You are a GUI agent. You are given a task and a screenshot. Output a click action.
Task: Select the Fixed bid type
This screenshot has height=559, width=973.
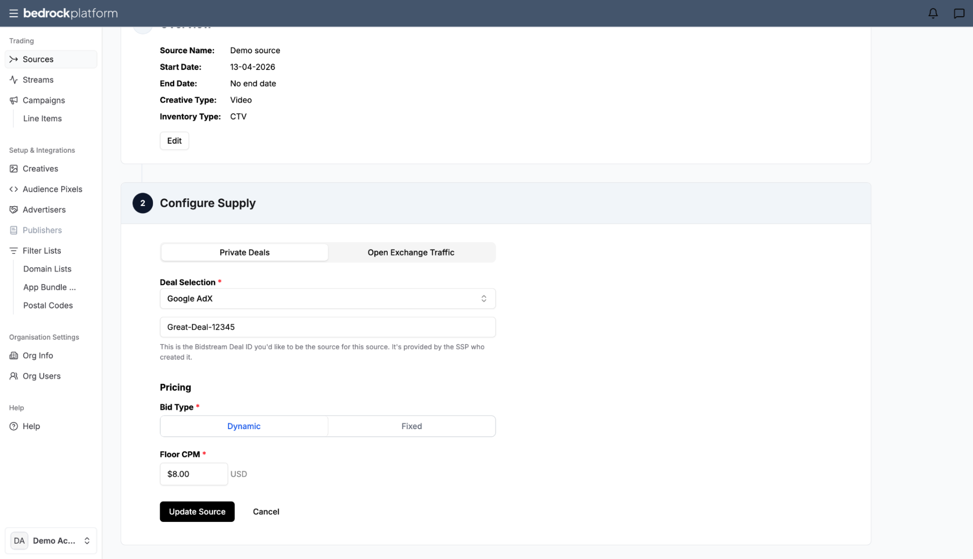tap(411, 426)
